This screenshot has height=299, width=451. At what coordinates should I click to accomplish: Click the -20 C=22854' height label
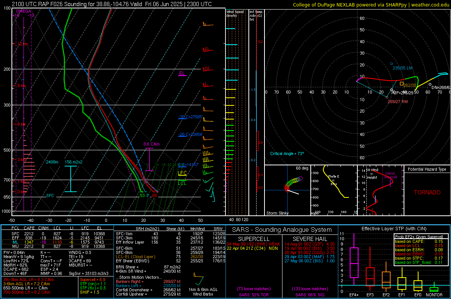190,134
